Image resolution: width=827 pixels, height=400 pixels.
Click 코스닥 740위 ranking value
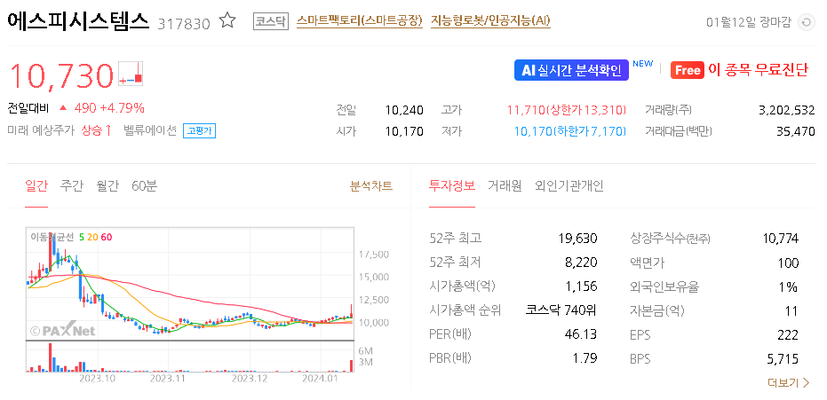point(561,310)
